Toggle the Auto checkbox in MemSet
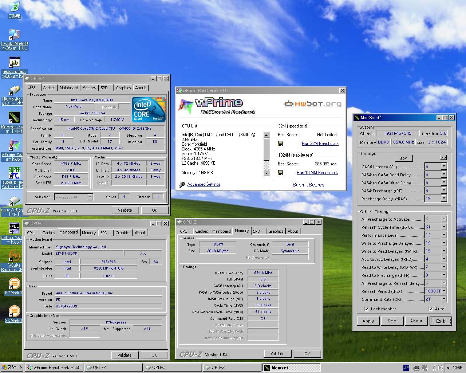The width and height of the screenshot is (466, 373). pos(431,309)
